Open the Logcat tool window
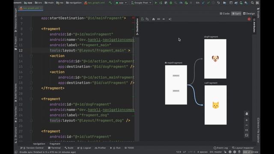Screen dimensions: 274x154 coord(84,148)
